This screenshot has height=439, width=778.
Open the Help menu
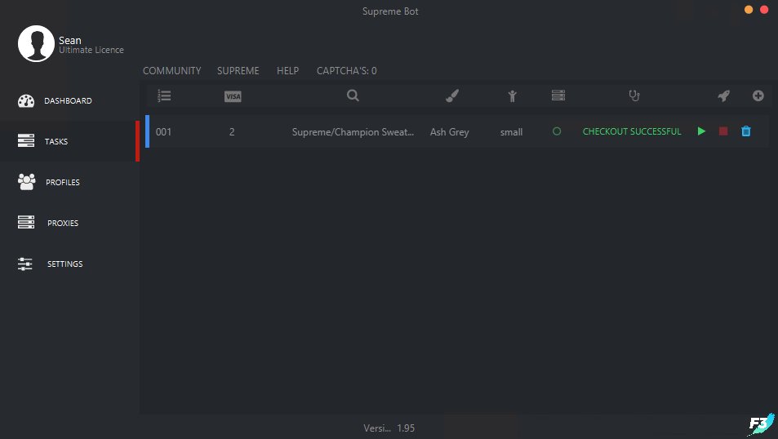coord(288,70)
